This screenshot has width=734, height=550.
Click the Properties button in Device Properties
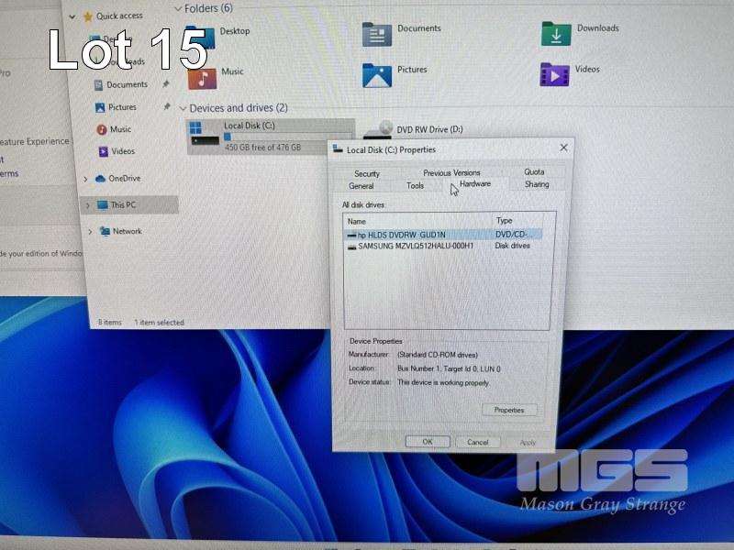(509, 410)
